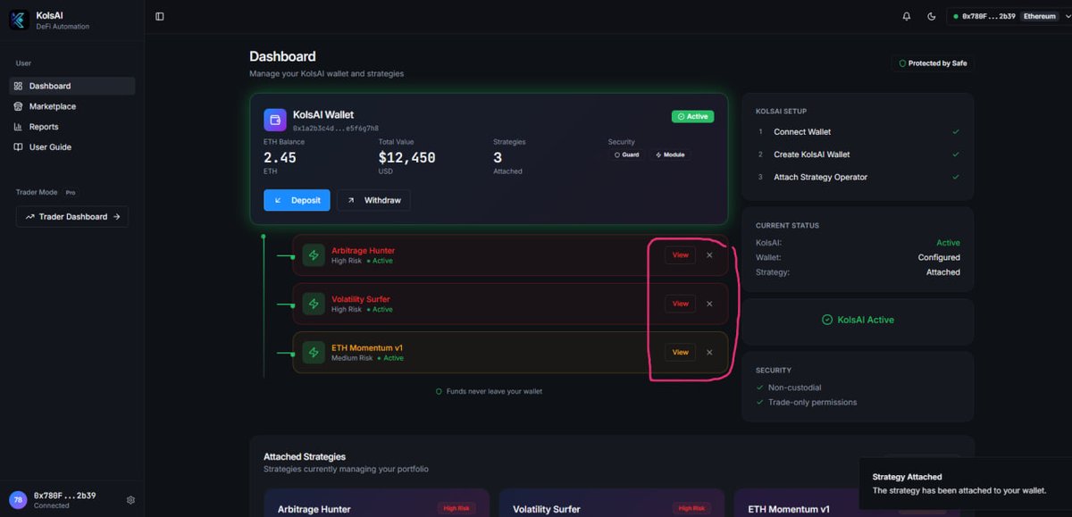Screen dimensions: 1072x517
Task: Open User Guide in sidebar
Action: 72,147
